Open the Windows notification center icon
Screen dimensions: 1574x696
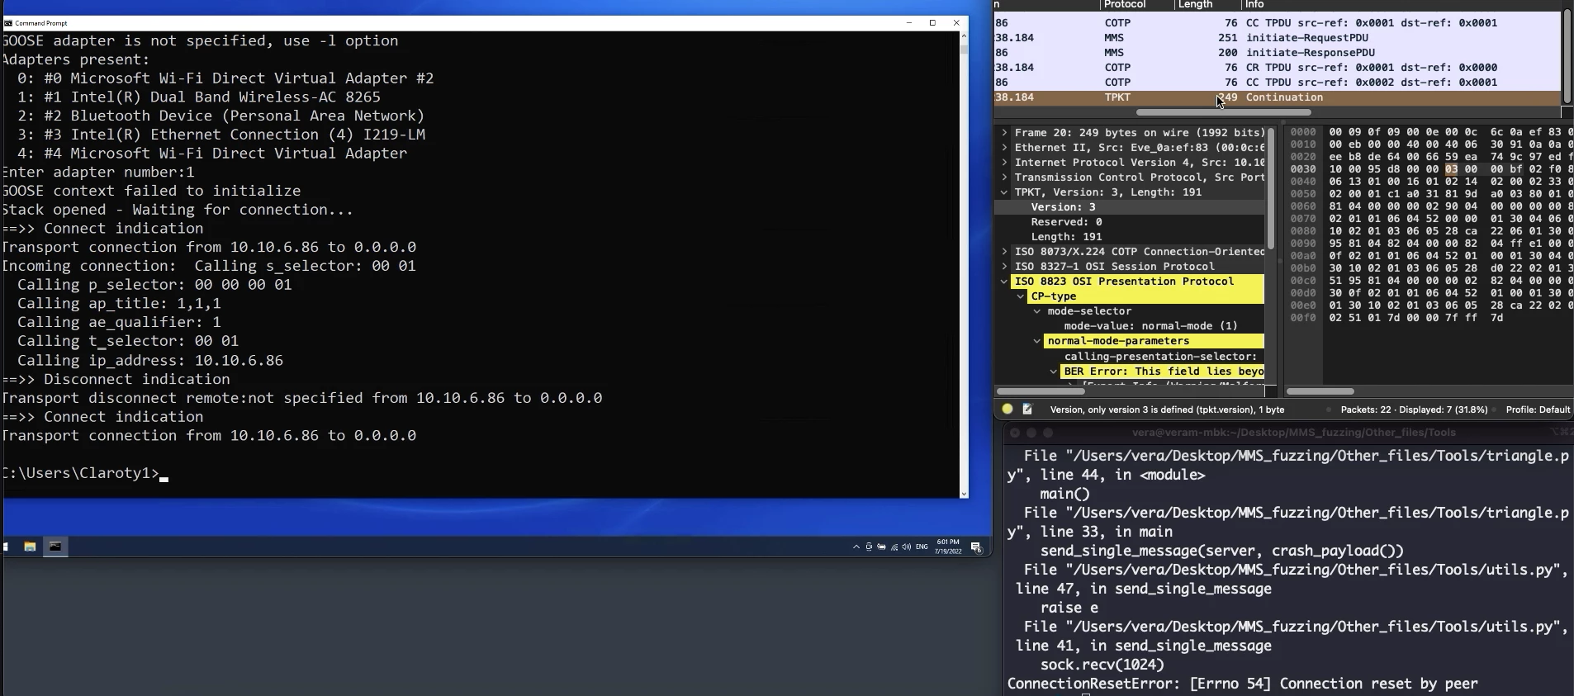coord(976,547)
